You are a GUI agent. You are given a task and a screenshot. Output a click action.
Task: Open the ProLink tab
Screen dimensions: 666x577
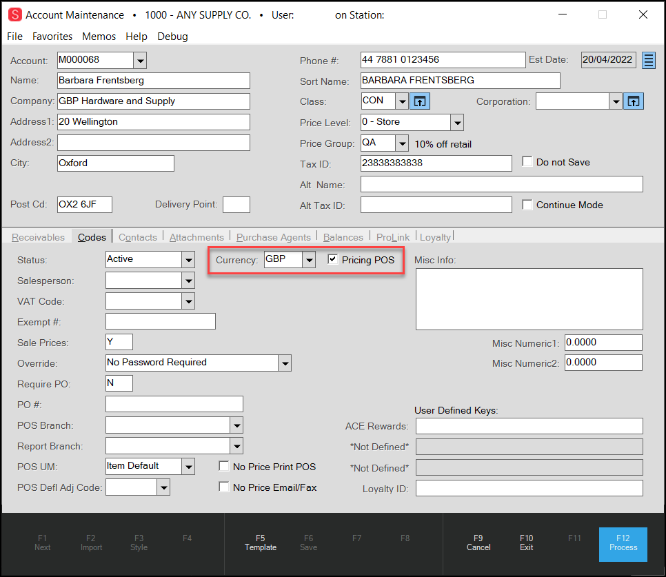[393, 237]
